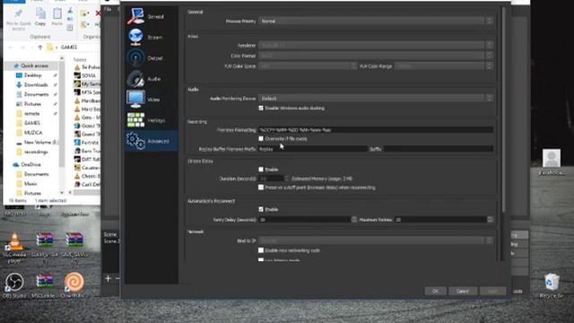This screenshot has width=574, height=323.
Task: Open File tab in Explorer ribbon
Action: point(14,1)
